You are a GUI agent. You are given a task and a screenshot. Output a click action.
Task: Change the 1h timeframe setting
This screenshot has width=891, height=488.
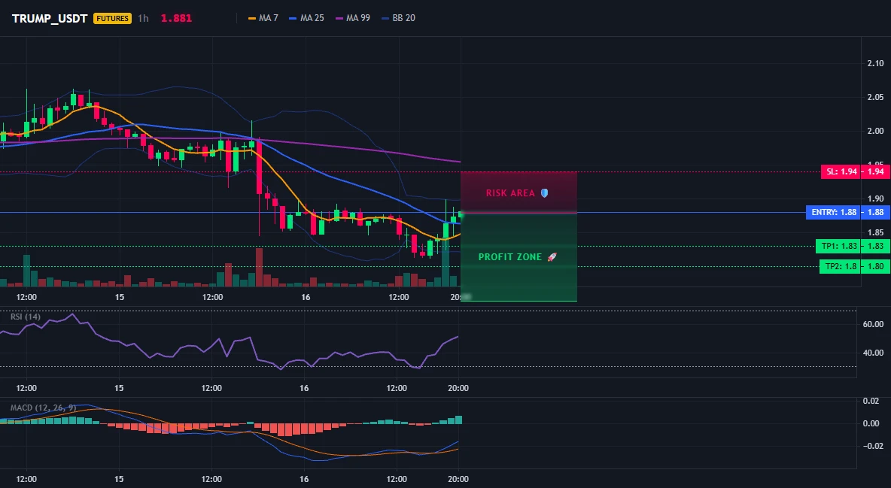[143, 18]
